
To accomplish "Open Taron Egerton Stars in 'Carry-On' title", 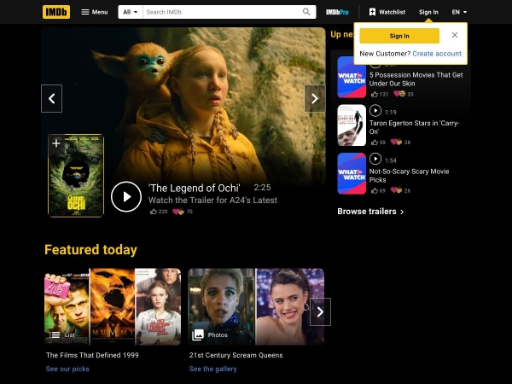I will 414,127.
